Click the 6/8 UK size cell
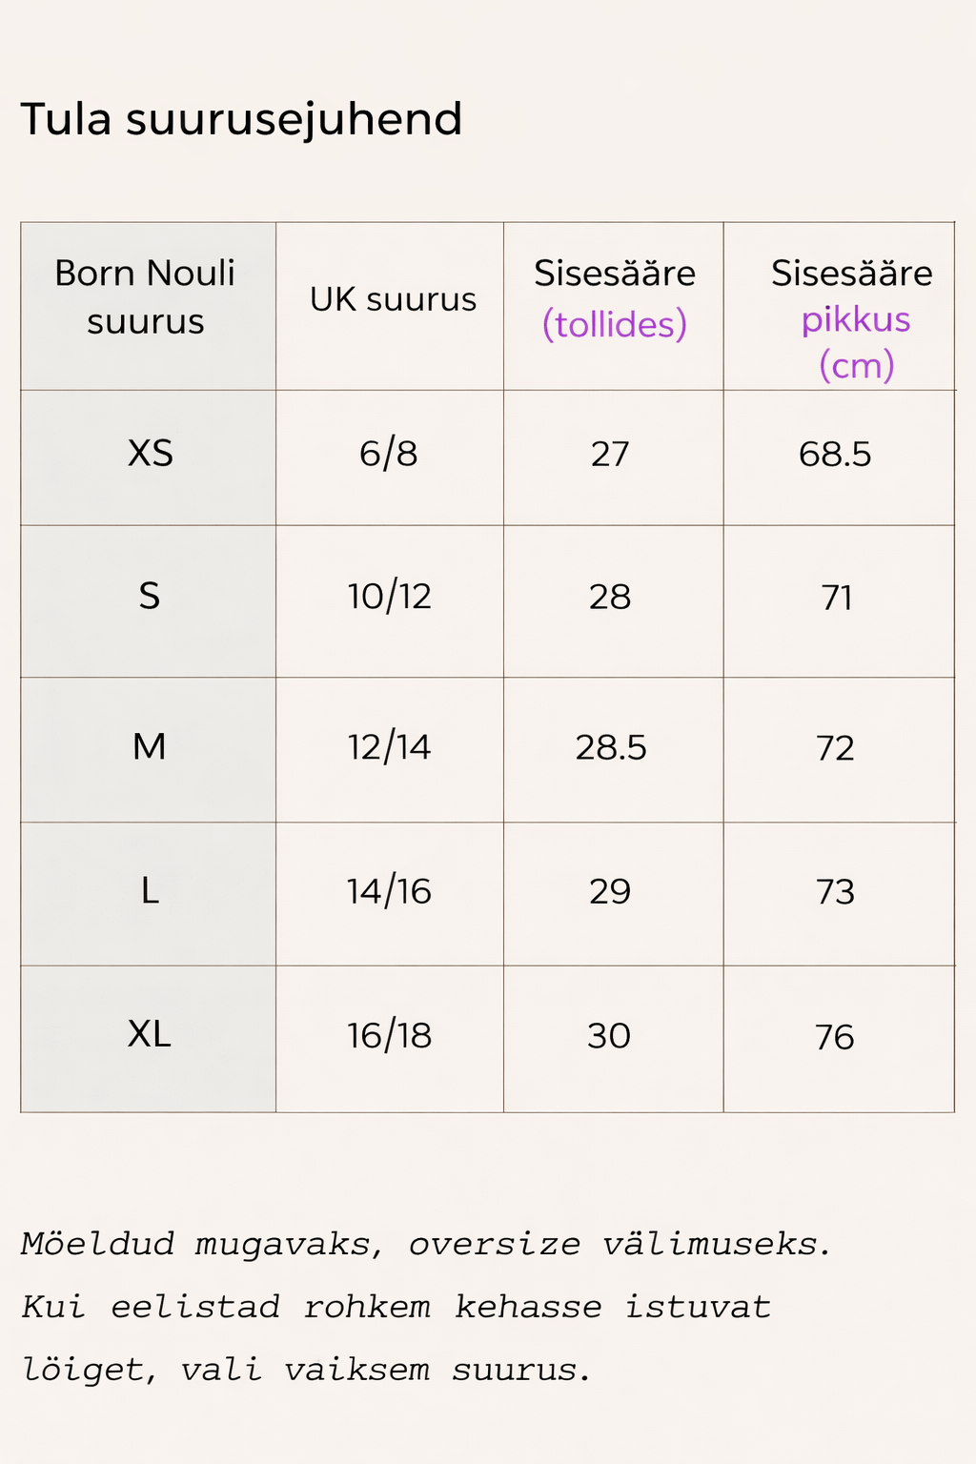The image size is (976, 1464). (x=389, y=454)
